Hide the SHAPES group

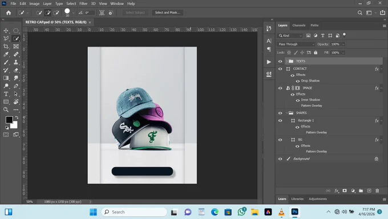[x=280, y=113]
